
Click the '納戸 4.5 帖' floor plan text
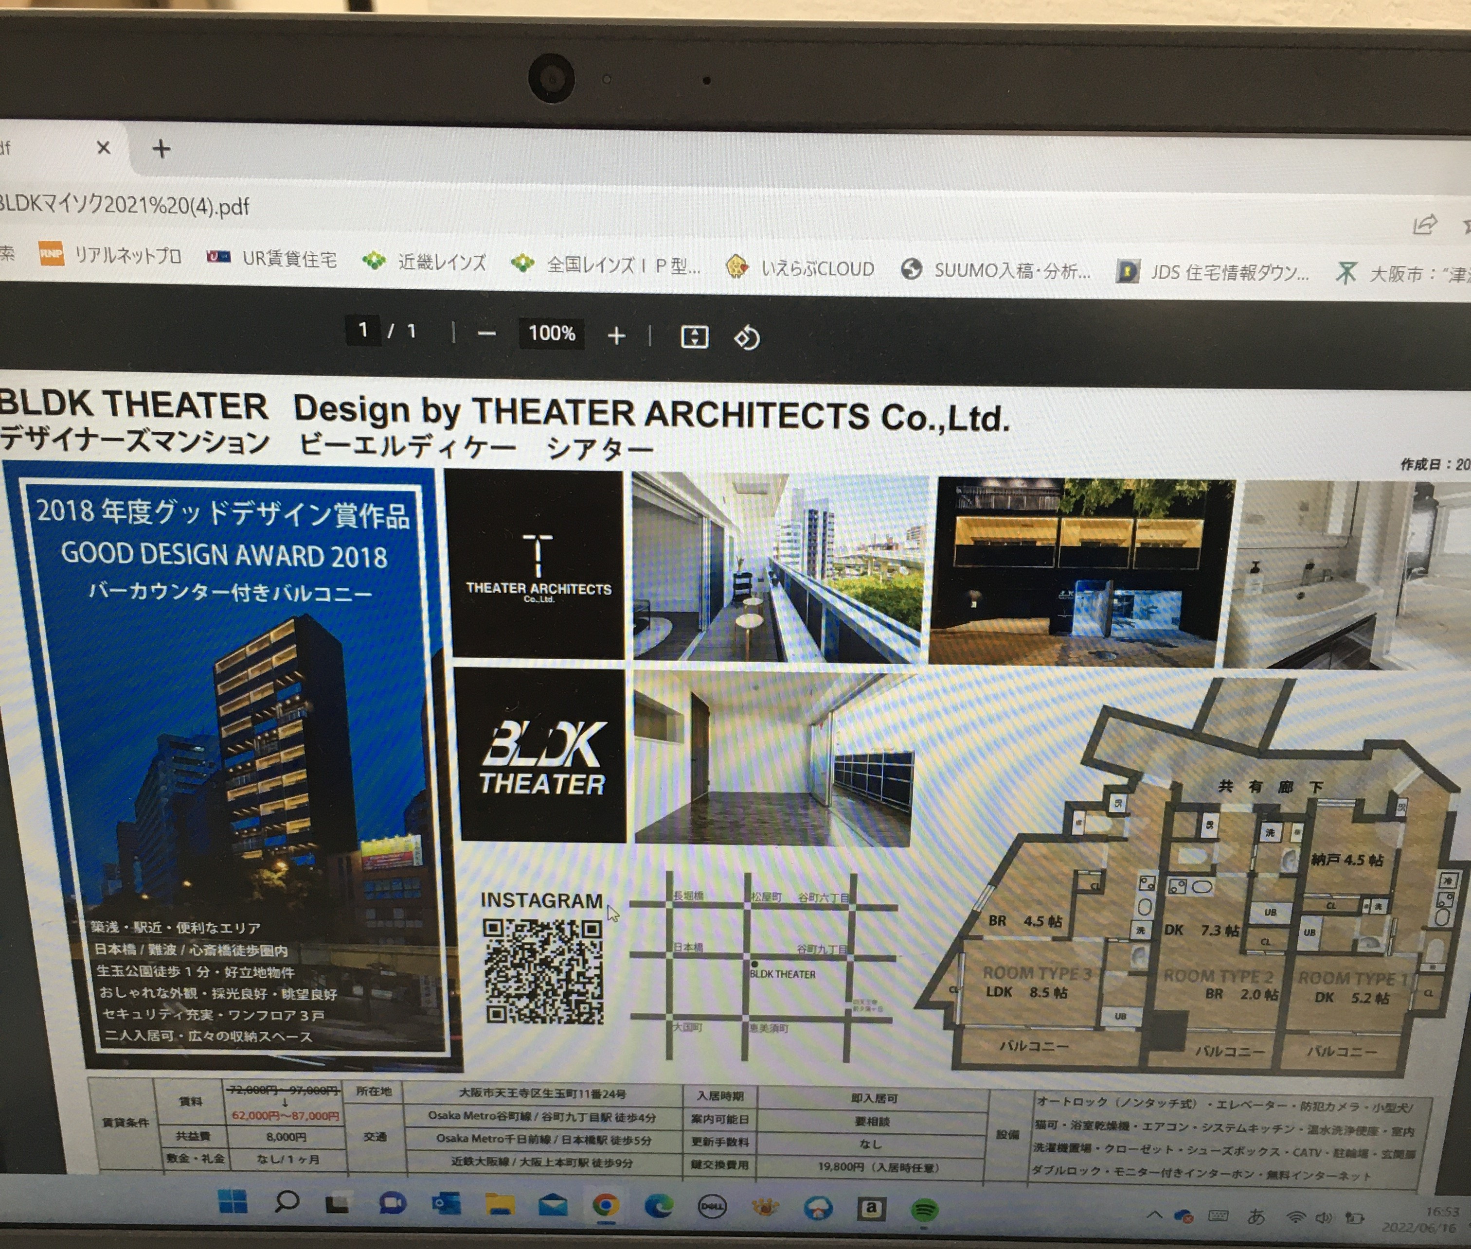[x=1346, y=860]
